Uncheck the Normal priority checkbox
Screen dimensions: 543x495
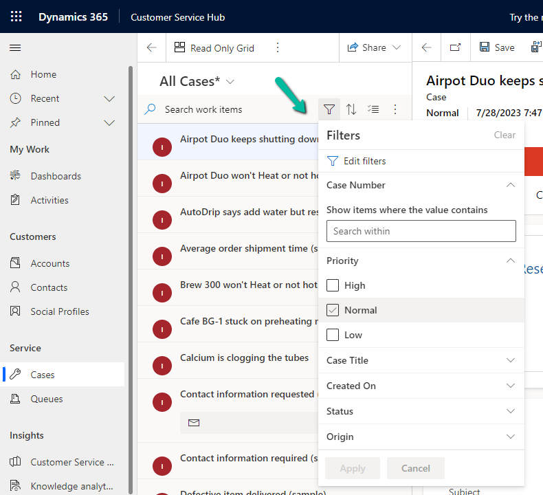(333, 310)
